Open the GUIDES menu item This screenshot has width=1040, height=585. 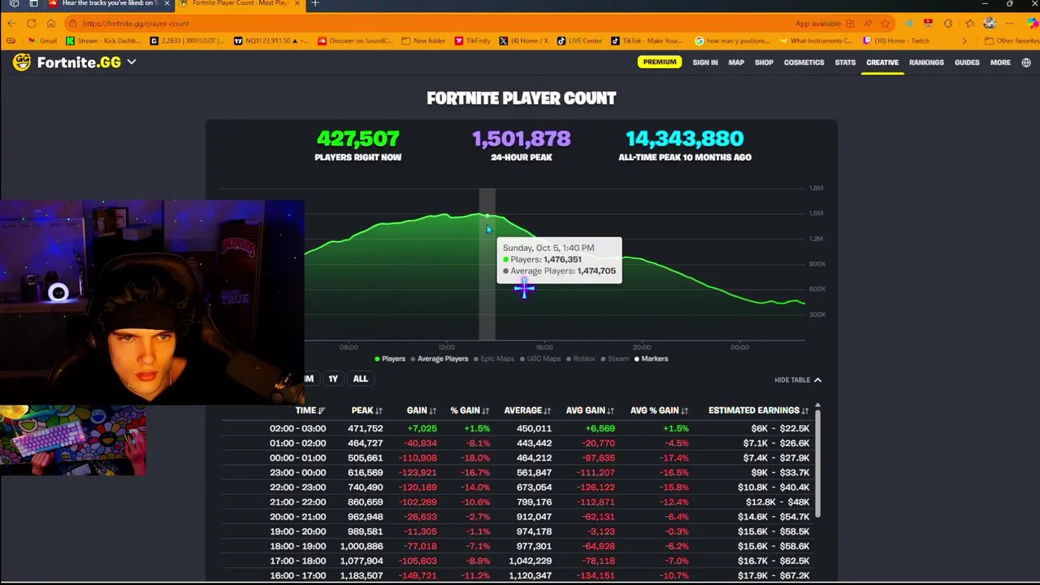(x=967, y=63)
